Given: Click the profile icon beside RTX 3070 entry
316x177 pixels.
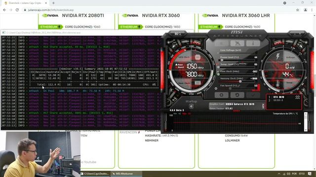Looking at the screenshot, I should (x=297, y=97).
